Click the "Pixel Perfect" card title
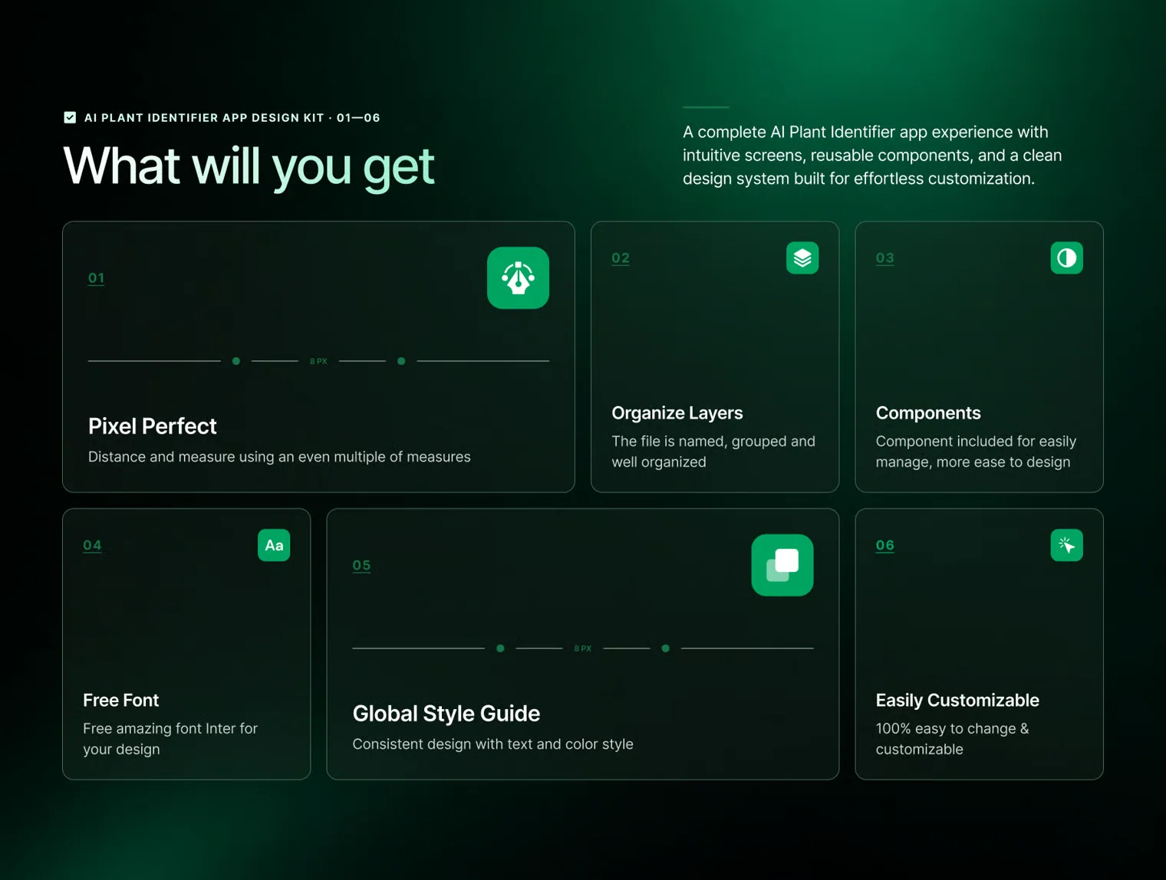This screenshot has height=880, width=1166. (x=153, y=426)
